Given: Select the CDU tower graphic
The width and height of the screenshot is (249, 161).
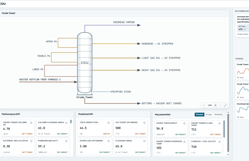Looking at the screenshot, I should [x=85, y=63].
